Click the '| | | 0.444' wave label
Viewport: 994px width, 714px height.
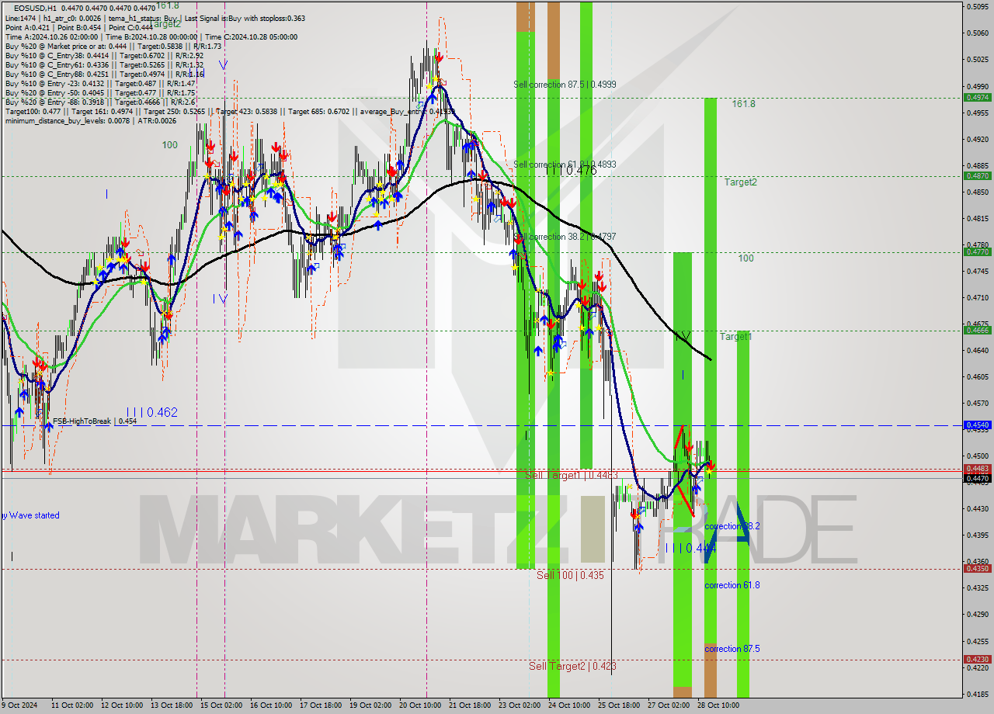(690, 548)
